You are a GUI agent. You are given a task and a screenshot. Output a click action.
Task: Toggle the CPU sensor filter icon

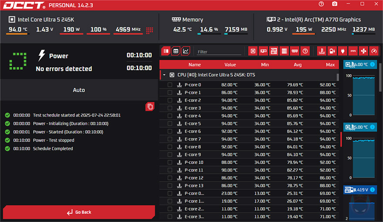[253, 51]
